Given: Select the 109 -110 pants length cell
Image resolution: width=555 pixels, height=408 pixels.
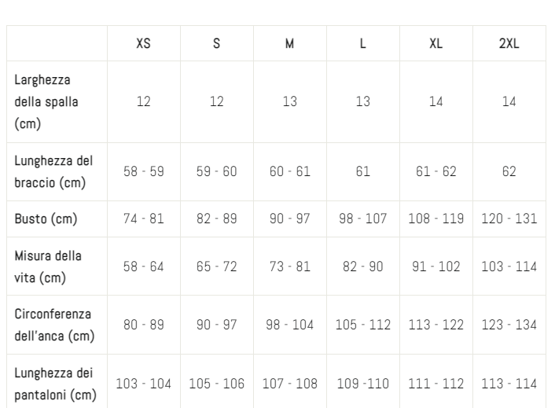Looking at the screenshot, I should [363, 384].
